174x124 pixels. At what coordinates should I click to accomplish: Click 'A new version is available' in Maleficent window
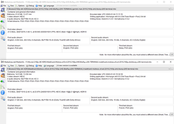tap(67, 66)
